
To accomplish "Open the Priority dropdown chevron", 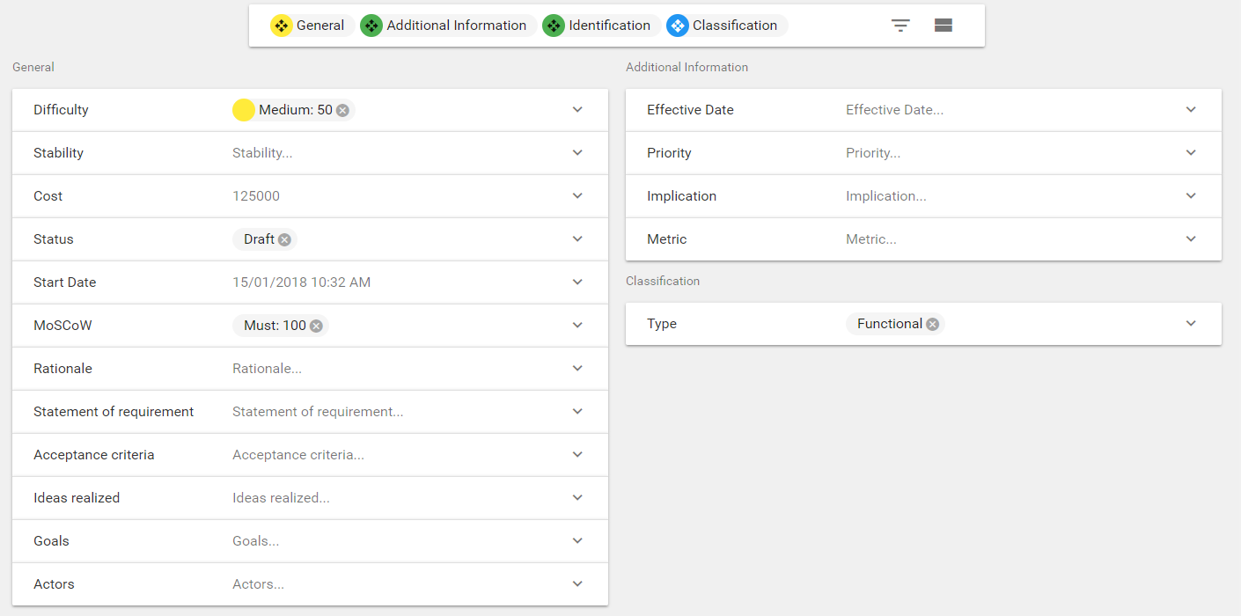I will tap(1191, 153).
